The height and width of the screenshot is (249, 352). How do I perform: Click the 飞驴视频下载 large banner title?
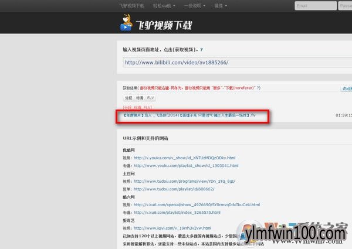tap(164, 25)
